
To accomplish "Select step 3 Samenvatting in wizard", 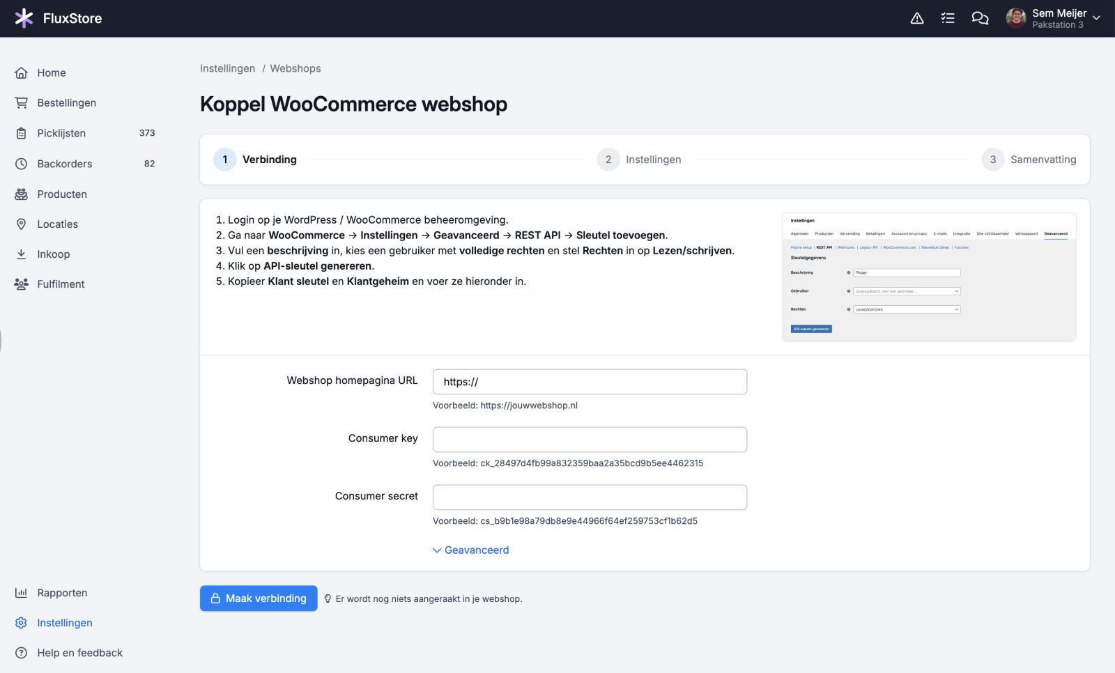I will 1029,160.
